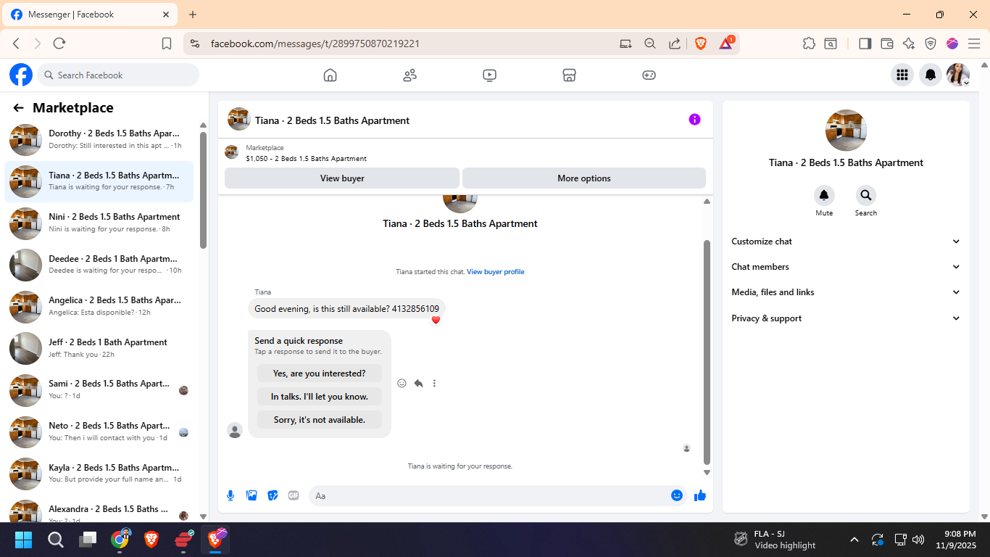Bookmark this page

[x=167, y=44]
